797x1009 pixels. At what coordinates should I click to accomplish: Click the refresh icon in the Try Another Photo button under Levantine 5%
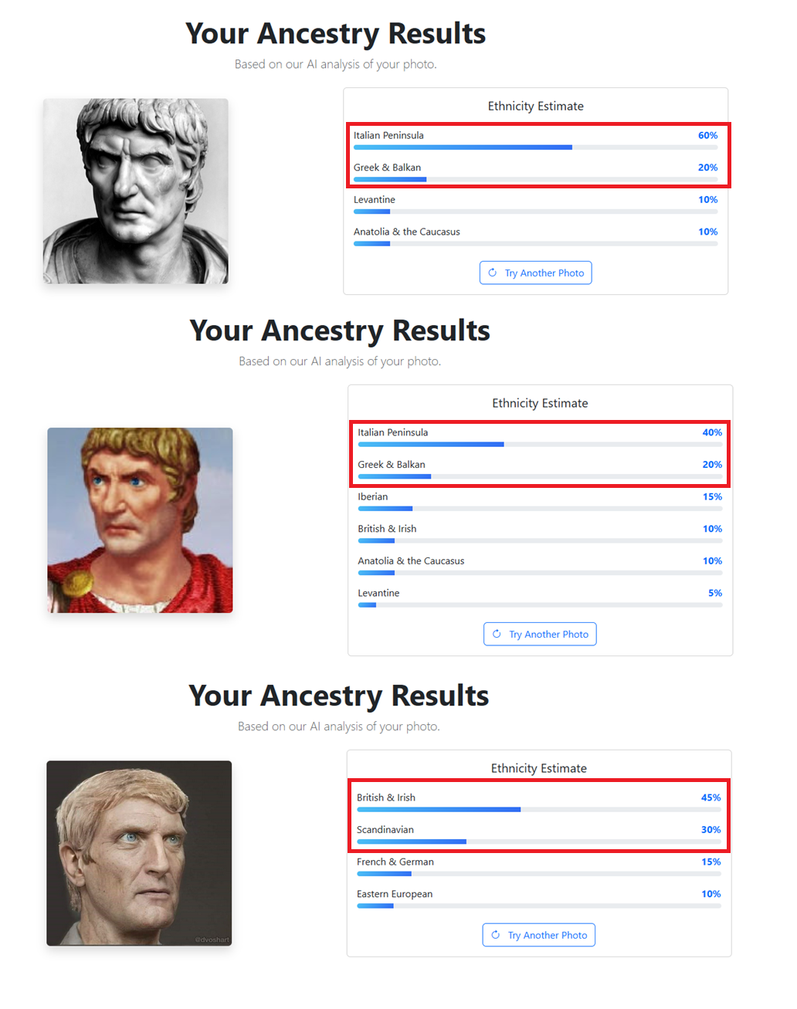point(497,634)
